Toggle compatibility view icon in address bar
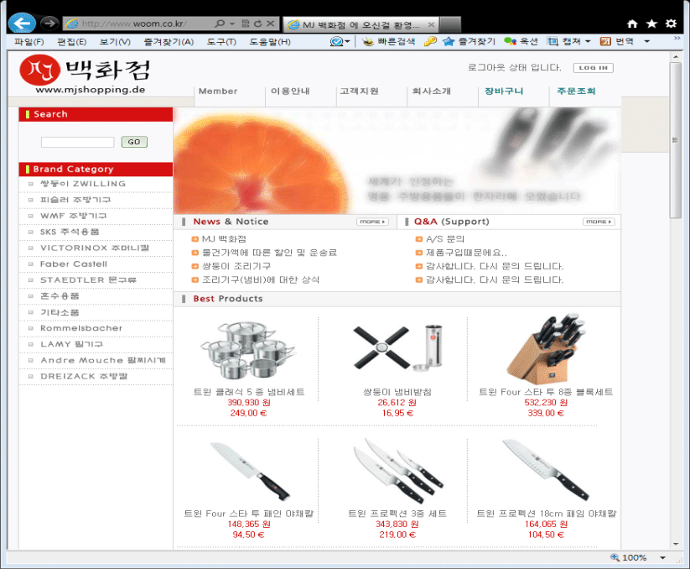Image resolution: width=690 pixels, height=569 pixels. (x=246, y=23)
